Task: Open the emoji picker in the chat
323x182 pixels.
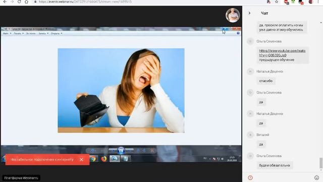Action: 316,177
